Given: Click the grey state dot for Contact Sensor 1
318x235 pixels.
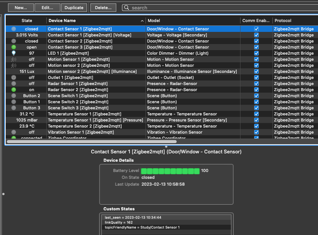Looking at the screenshot, I should click(14, 29).
